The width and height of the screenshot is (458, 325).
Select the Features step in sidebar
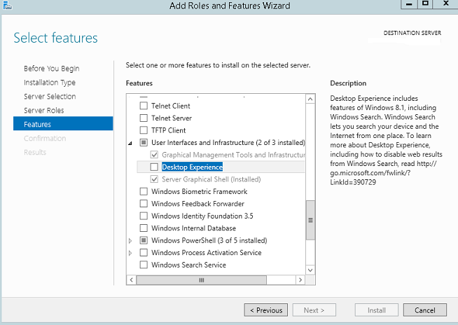(x=63, y=123)
